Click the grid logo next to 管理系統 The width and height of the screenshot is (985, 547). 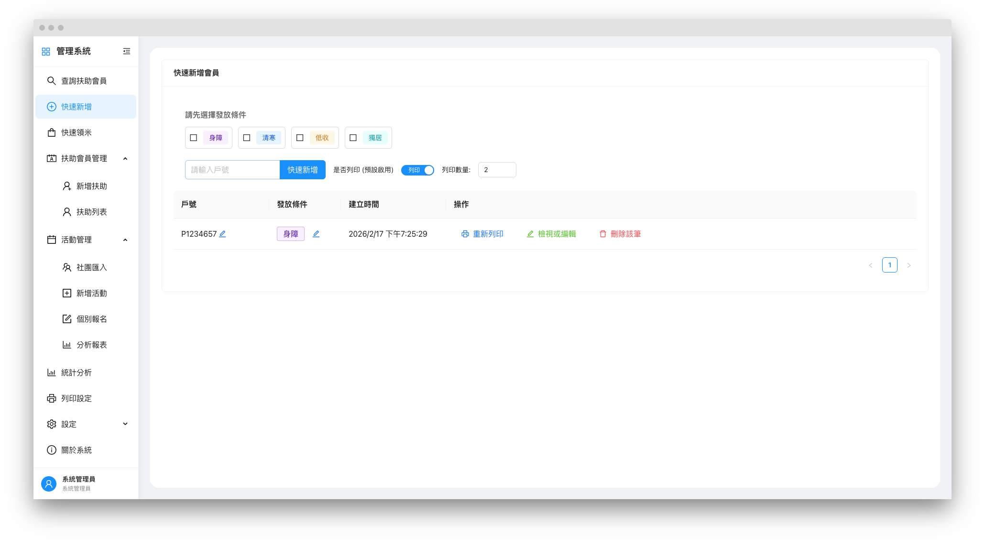point(46,52)
